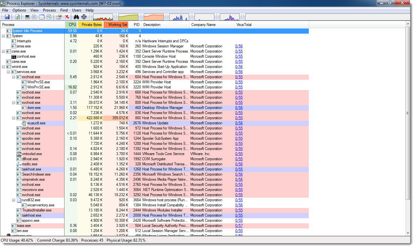
Task: Click the scrollbar down arrow
Action: (x=408, y=233)
